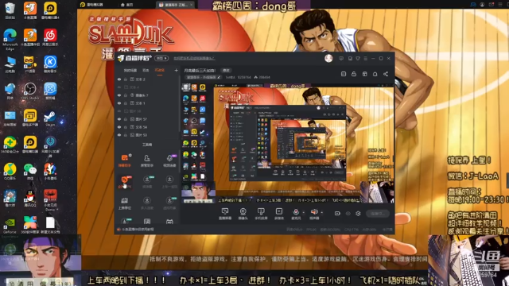The height and width of the screenshot is (286, 509).
Task: Select the orange highlighted scene tab
Action: pyautogui.click(x=159, y=71)
